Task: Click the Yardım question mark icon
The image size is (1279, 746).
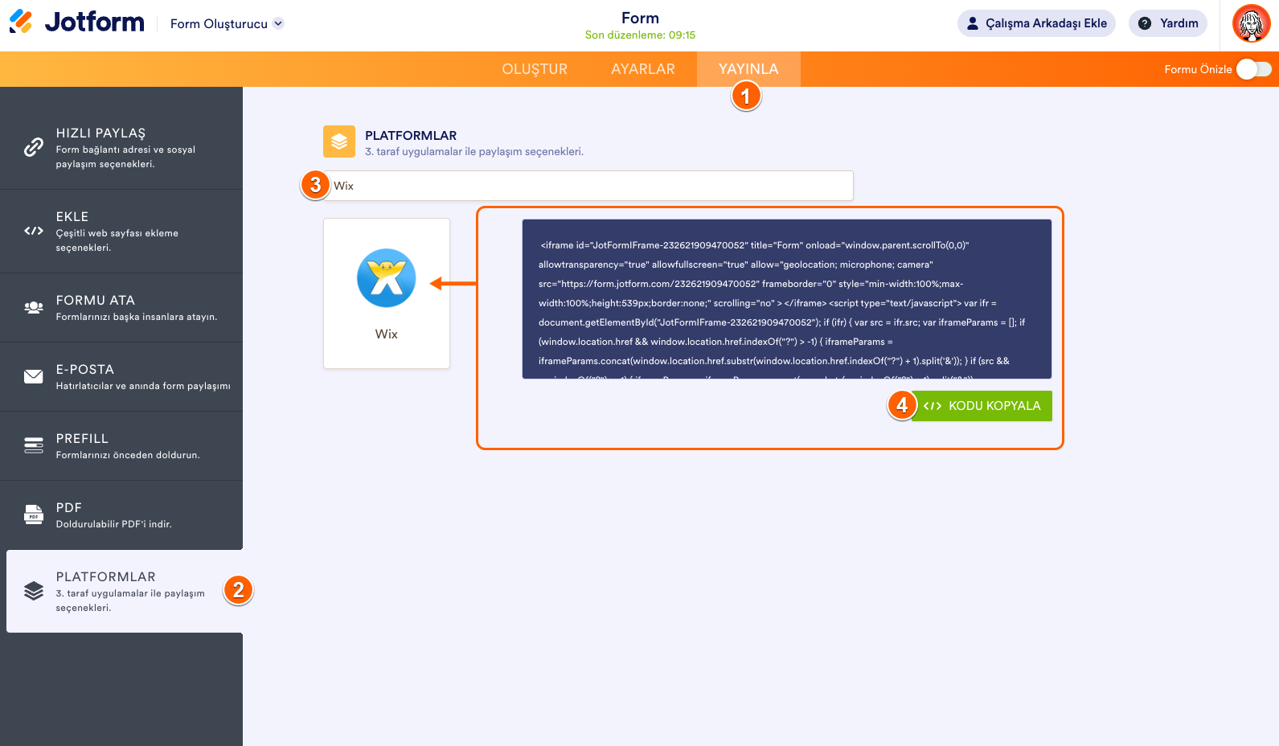Action: click(x=1145, y=23)
